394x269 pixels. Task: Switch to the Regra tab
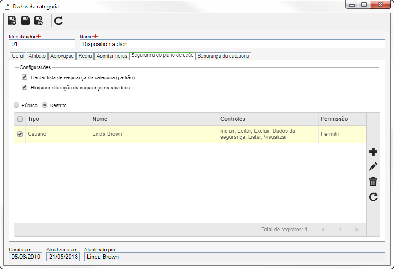coord(85,56)
